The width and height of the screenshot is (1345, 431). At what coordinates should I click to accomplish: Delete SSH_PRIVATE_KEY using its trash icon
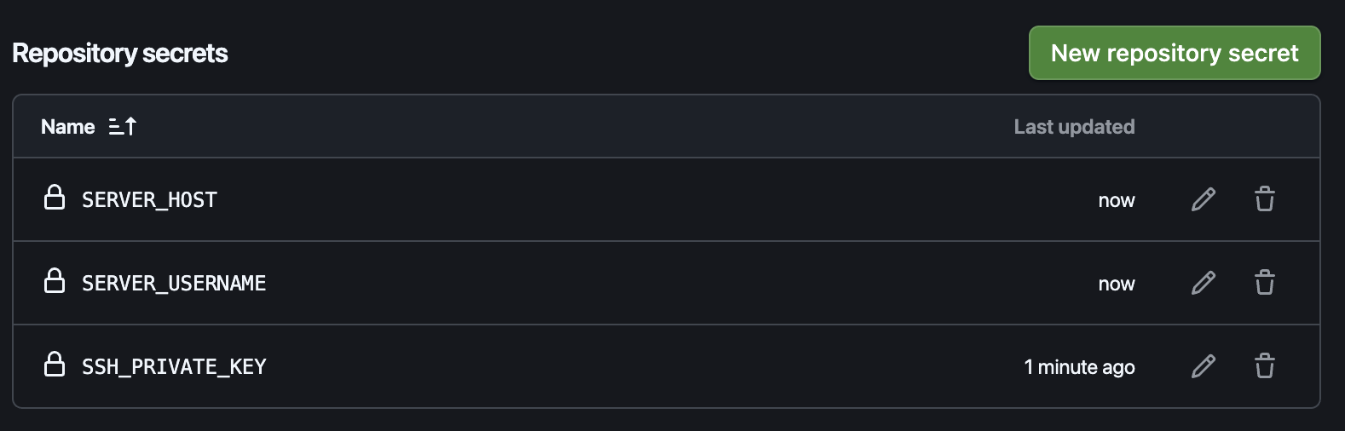click(x=1264, y=366)
